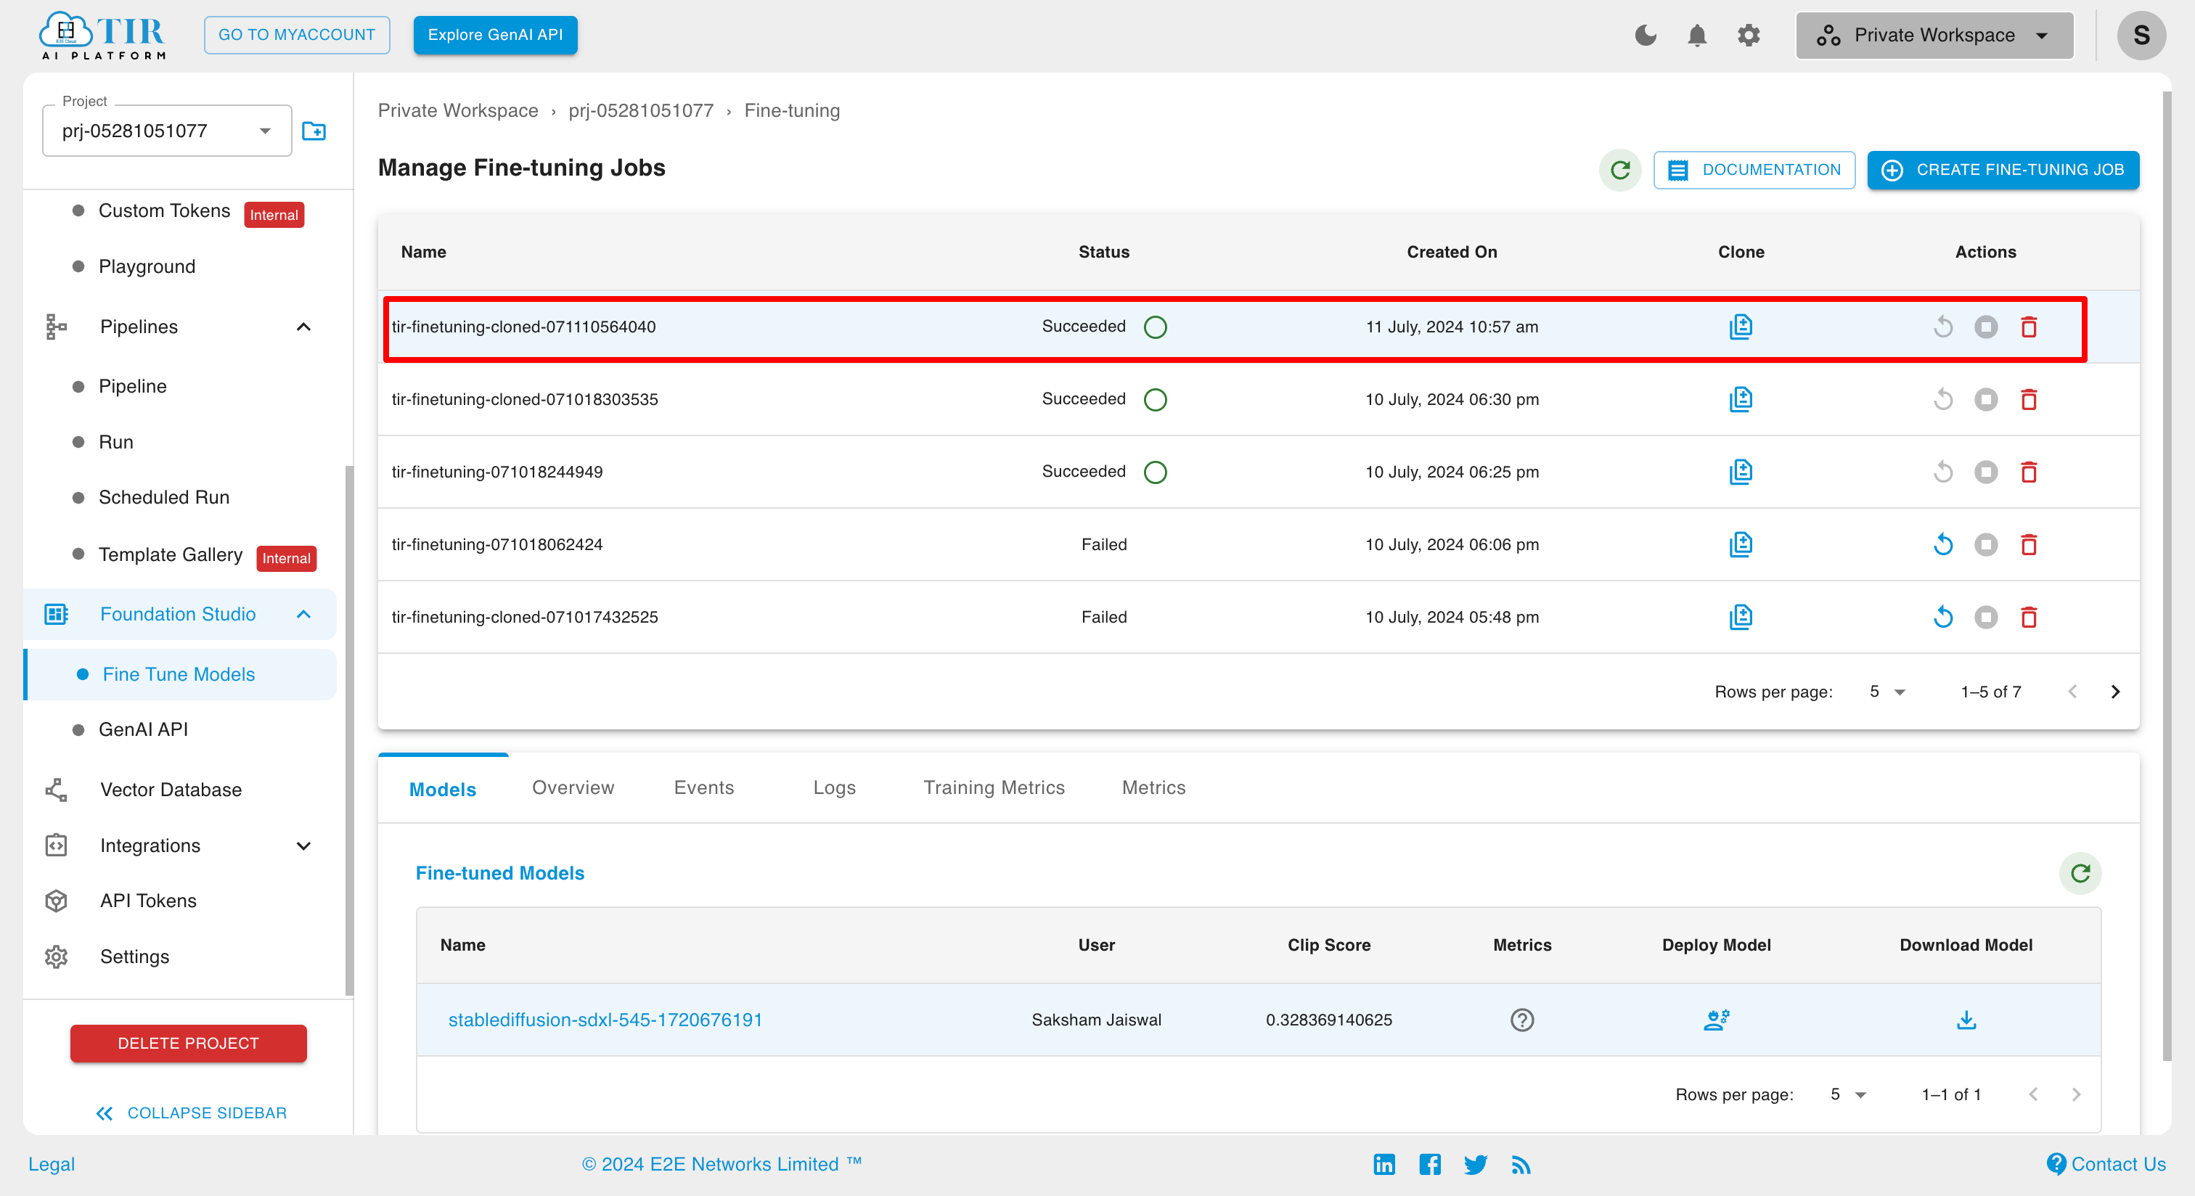Viewport: 2195px width, 1196px height.
Task: Open Twitter footer icon
Action: coord(1475,1165)
